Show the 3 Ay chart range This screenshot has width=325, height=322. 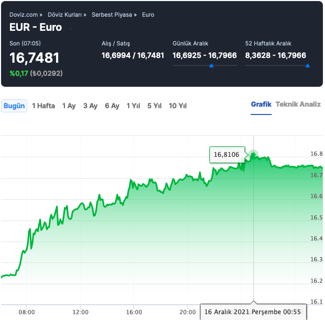[x=90, y=106]
